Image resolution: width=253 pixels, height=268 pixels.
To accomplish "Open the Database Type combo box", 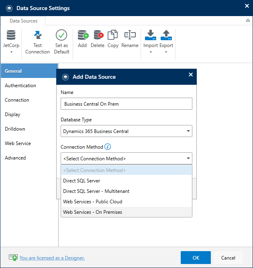I will [x=126, y=131].
